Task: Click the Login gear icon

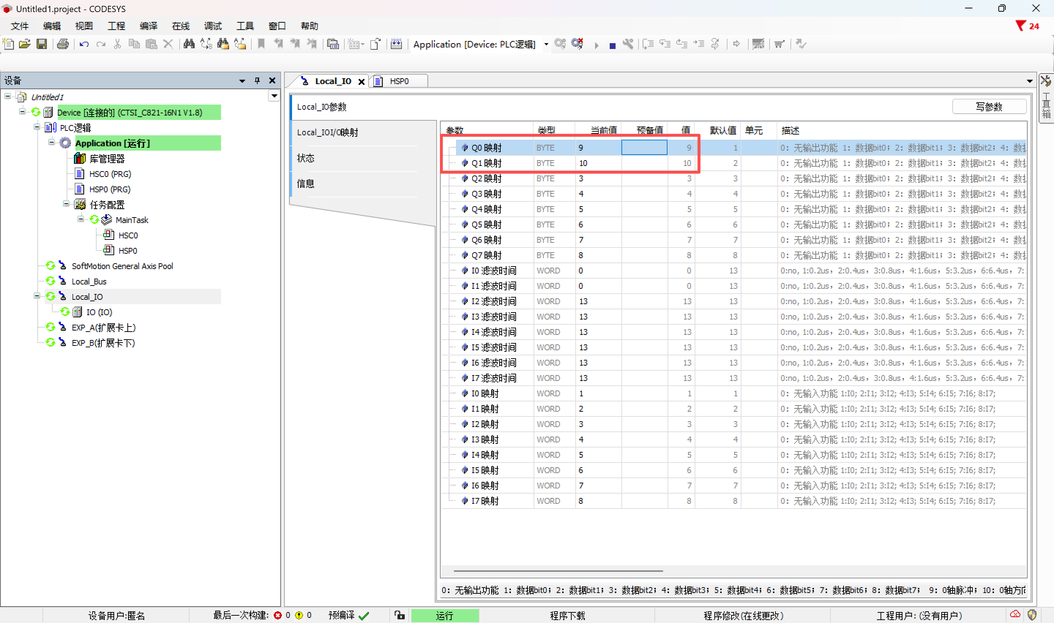Action: point(560,44)
